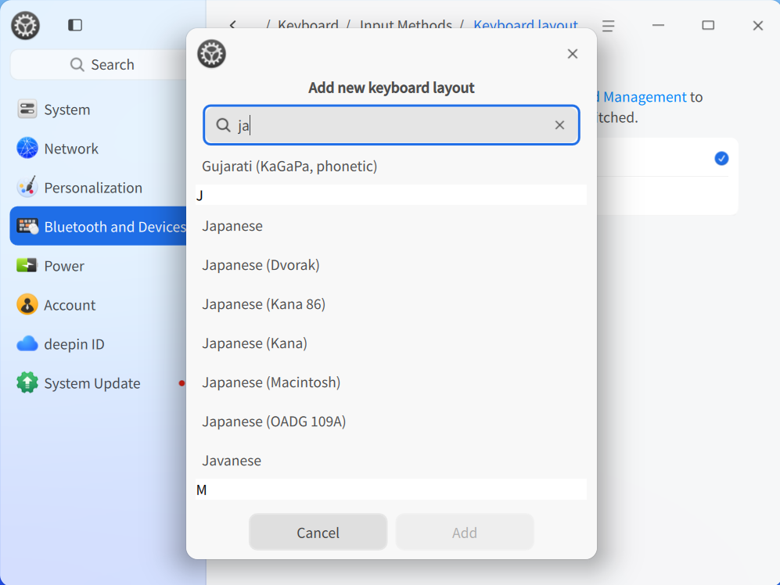
Task: Open the Network settings category
Action: click(x=98, y=149)
